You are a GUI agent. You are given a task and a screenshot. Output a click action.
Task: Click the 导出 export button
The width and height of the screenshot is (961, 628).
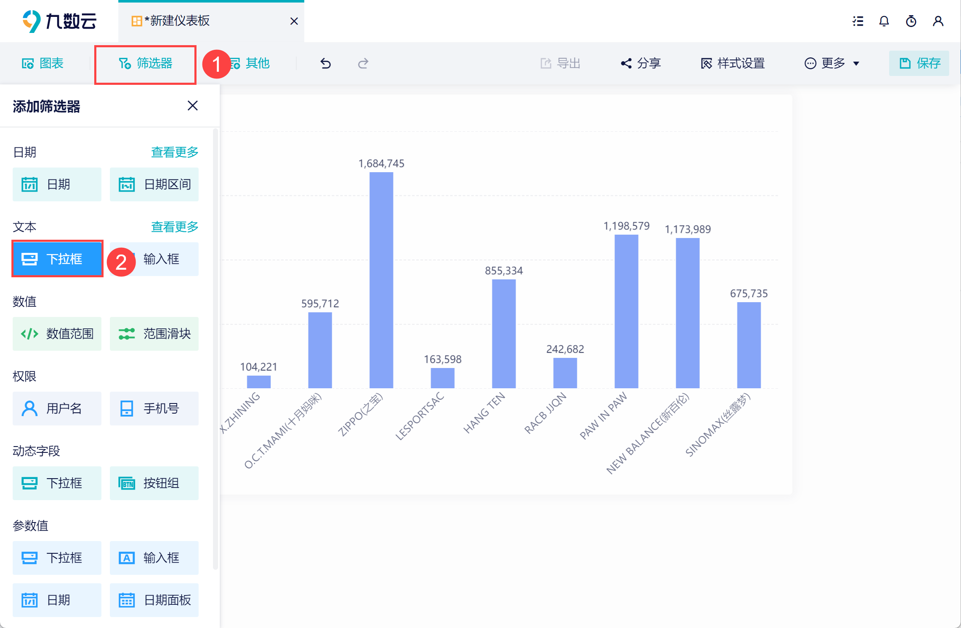[560, 63]
